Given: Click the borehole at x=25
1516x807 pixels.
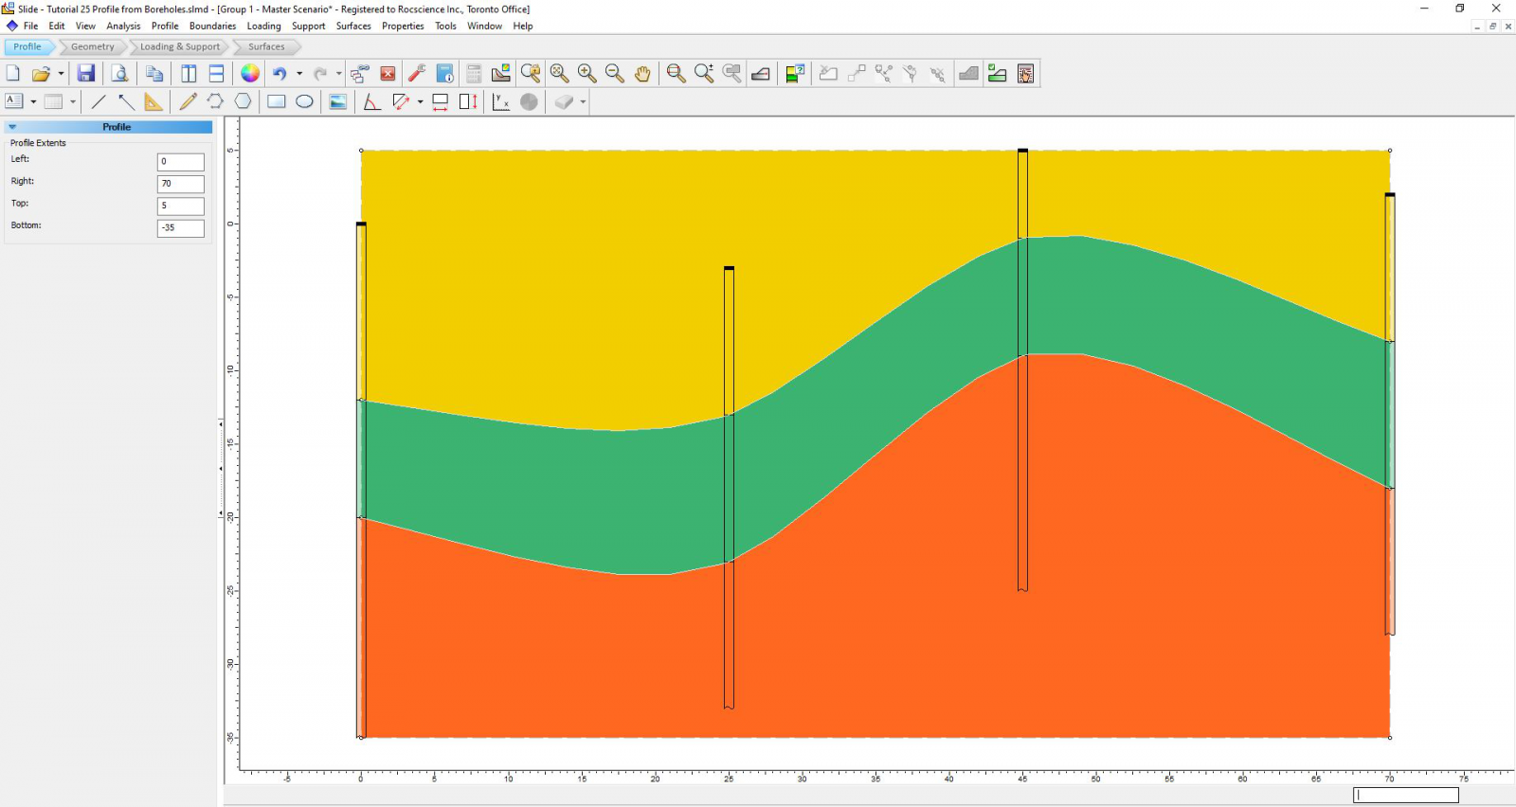Looking at the screenshot, I should coord(729,488).
